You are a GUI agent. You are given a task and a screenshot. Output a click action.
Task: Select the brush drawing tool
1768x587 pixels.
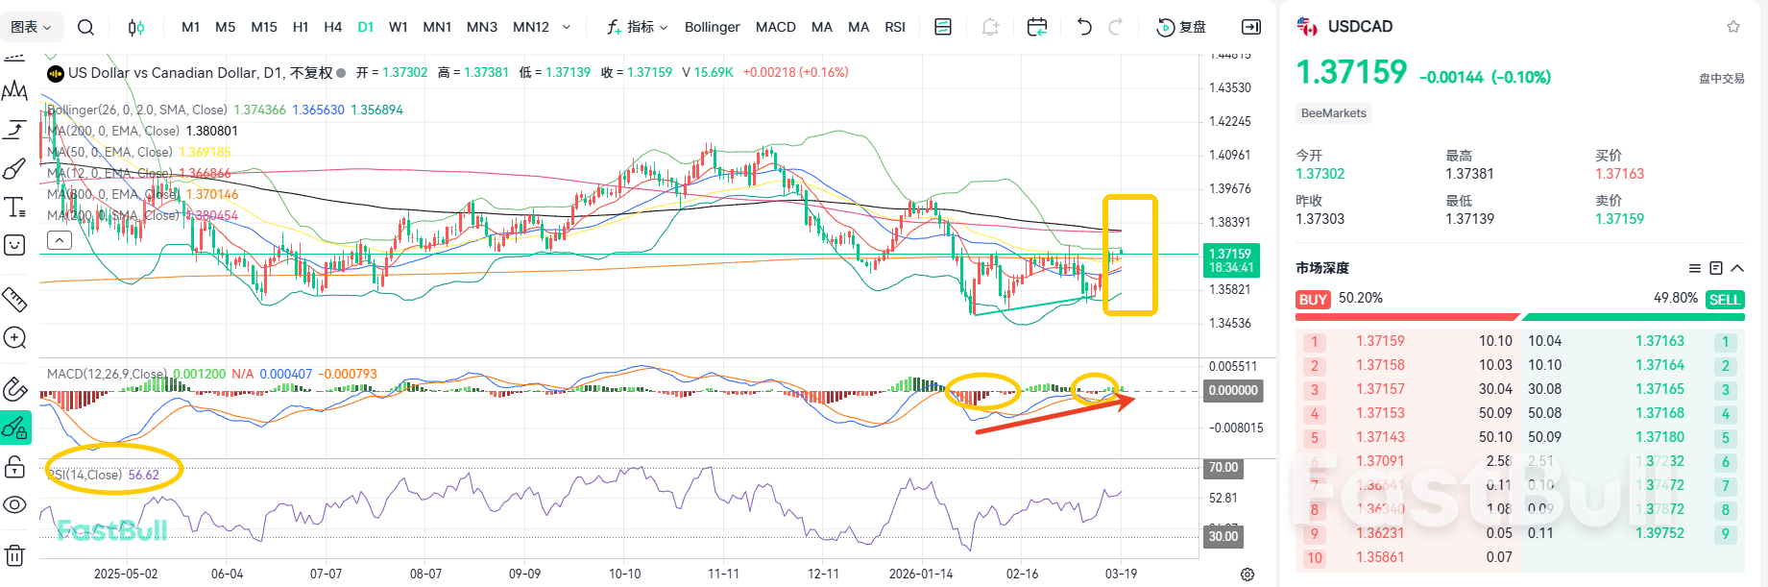click(14, 169)
